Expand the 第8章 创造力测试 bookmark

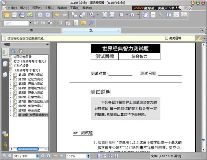[x=10, y=106]
